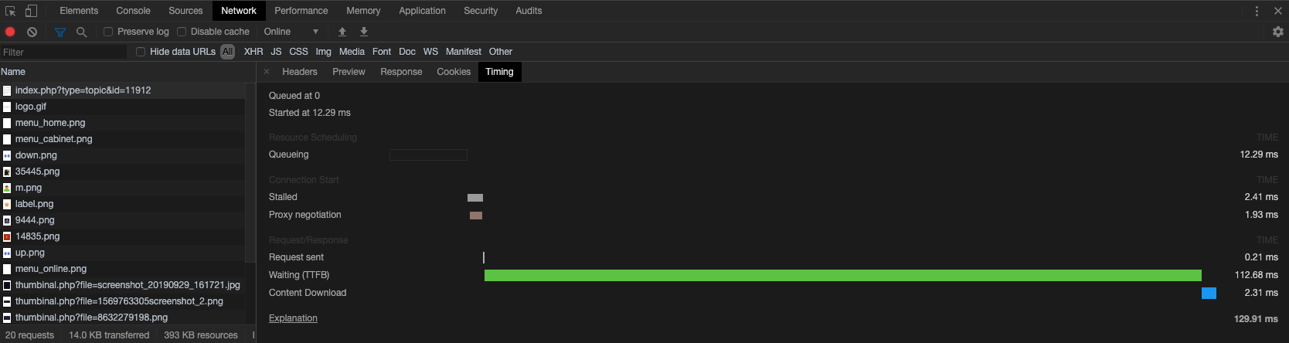Enable the Preserve log checkbox
The image size is (1289, 343).
tap(108, 32)
